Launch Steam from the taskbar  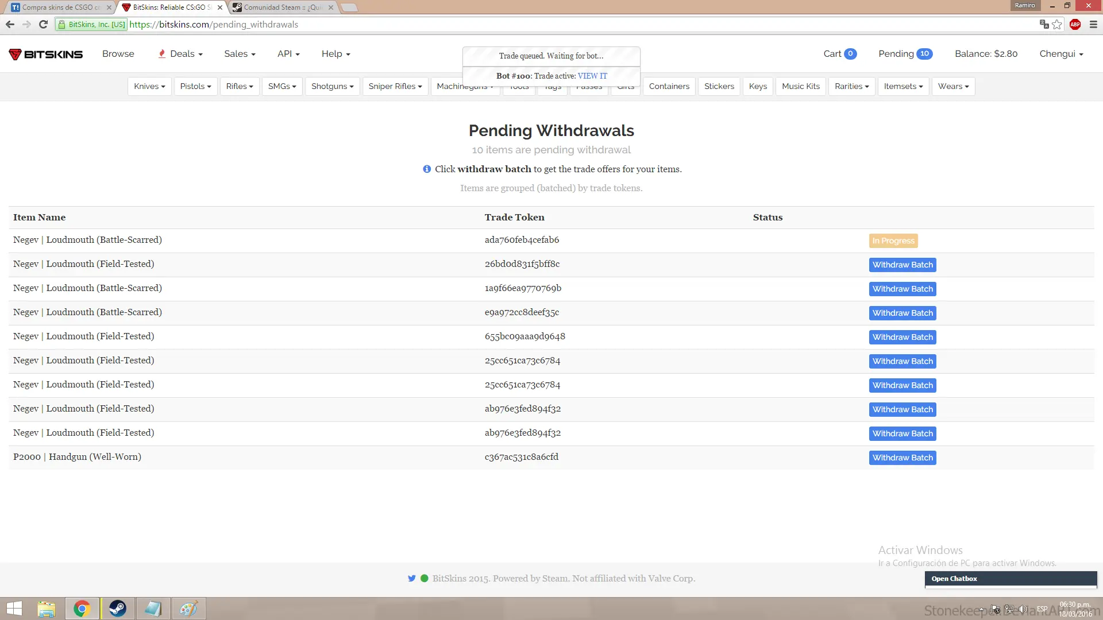(x=118, y=609)
